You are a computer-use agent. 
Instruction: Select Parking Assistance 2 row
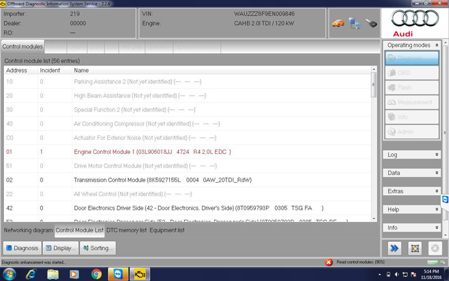(x=187, y=81)
